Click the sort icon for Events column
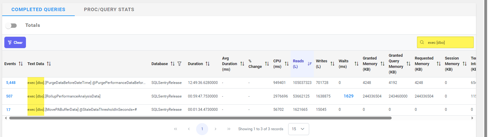The height and width of the screenshot is (137, 488). tap(21, 64)
